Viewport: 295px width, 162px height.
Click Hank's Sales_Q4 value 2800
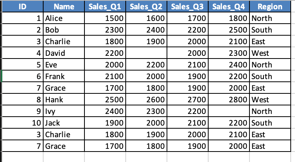click(x=229, y=100)
